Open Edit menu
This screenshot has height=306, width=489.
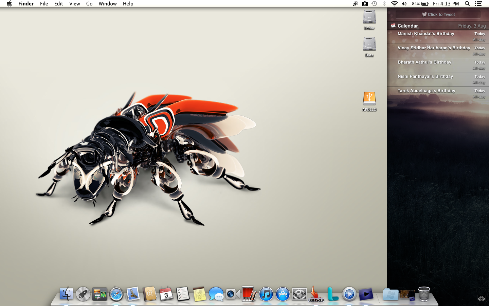[x=59, y=4]
